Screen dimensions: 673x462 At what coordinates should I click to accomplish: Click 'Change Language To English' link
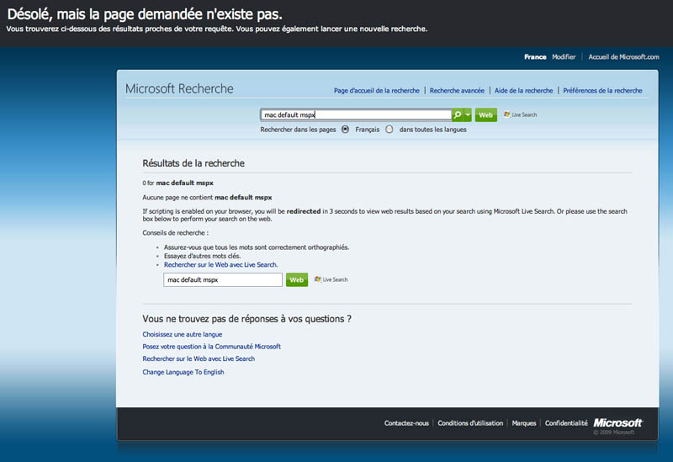click(x=183, y=372)
